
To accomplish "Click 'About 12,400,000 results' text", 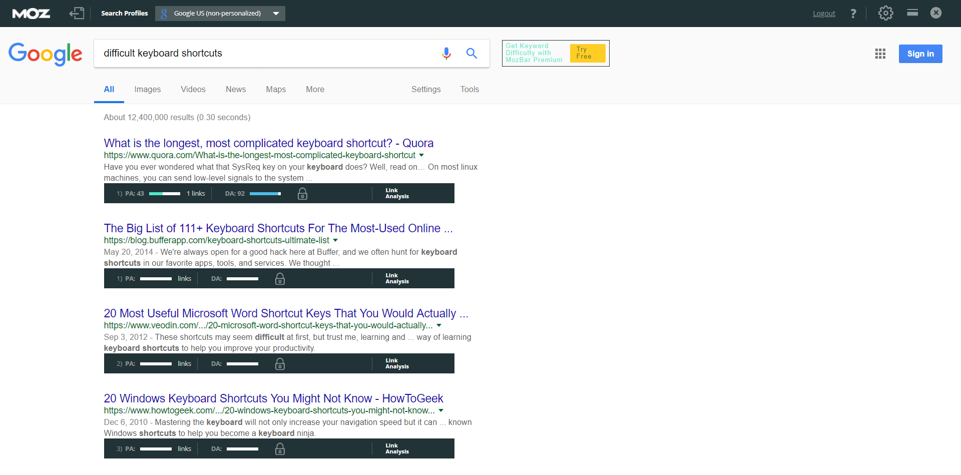I will [x=177, y=117].
